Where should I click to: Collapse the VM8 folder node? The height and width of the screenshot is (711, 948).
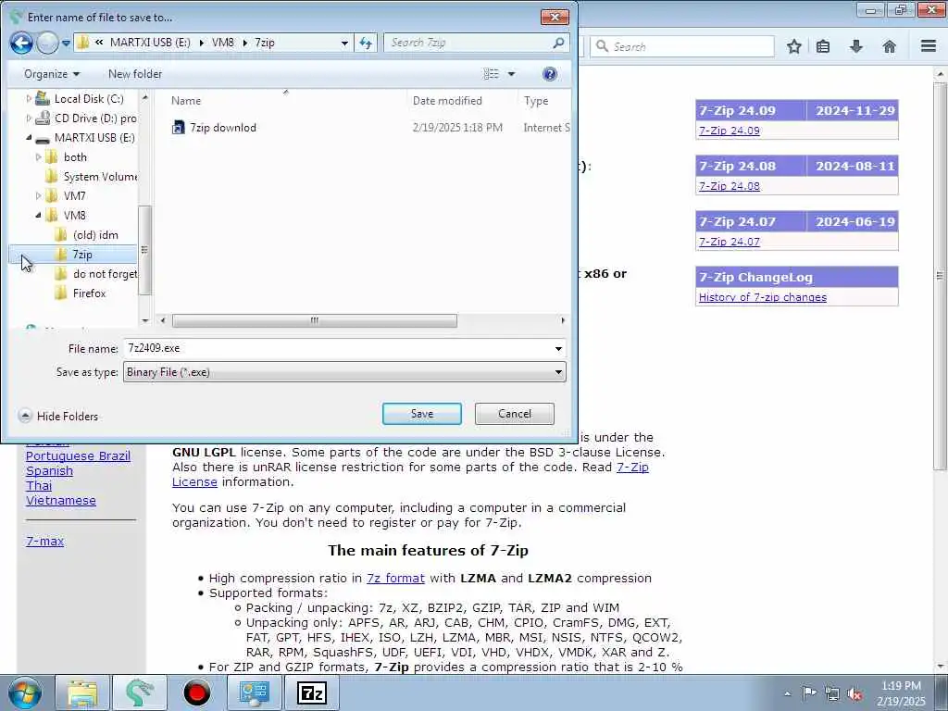click(38, 215)
